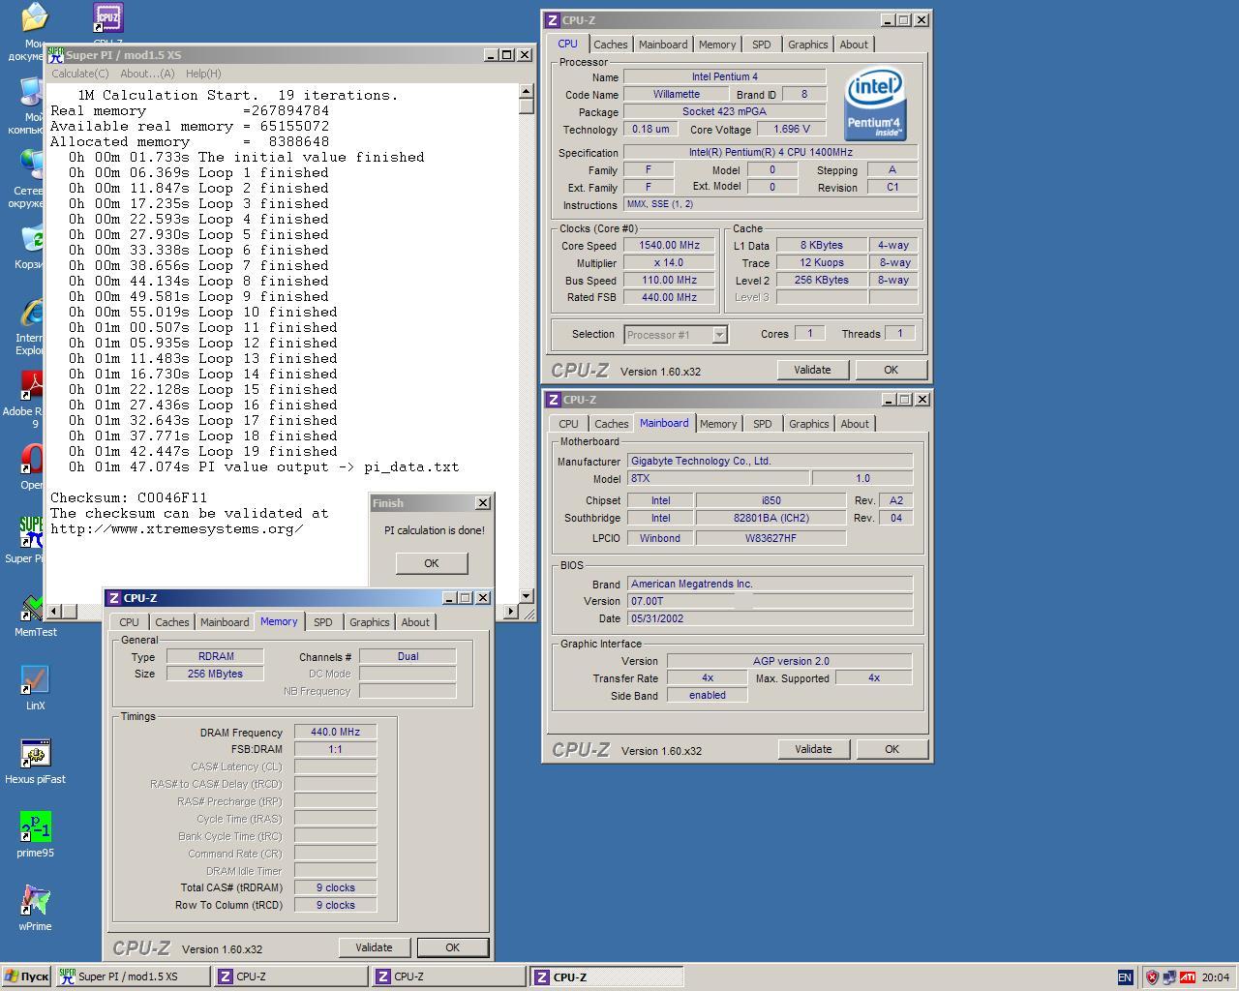The image size is (1239, 991).
Task: Open the About...(A) menu
Action: pyautogui.click(x=147, y=74)
